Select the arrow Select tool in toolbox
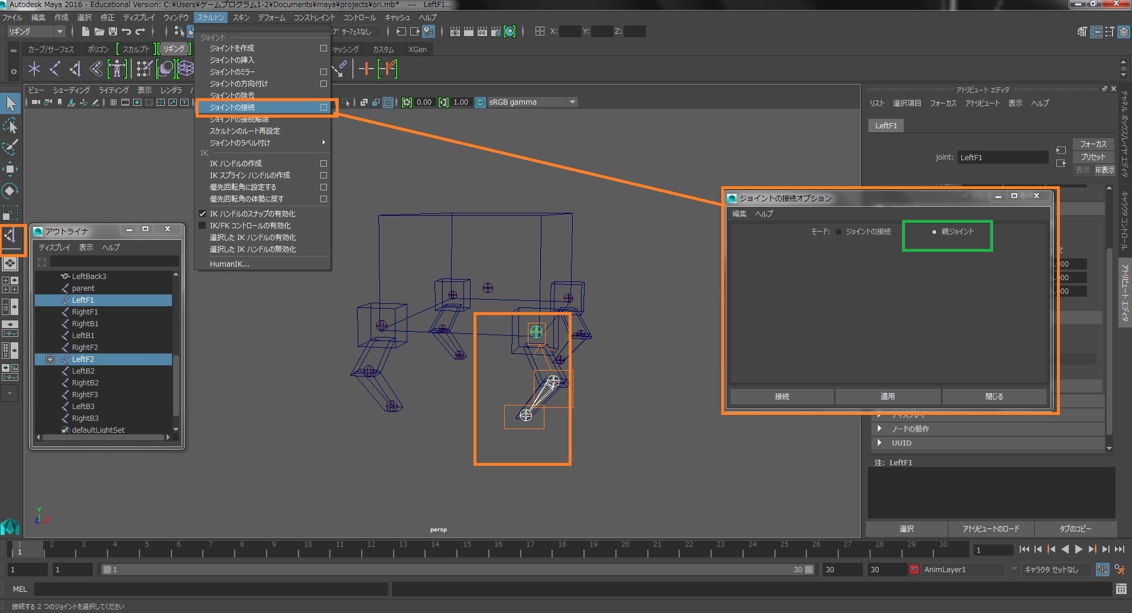 point(11,104)
